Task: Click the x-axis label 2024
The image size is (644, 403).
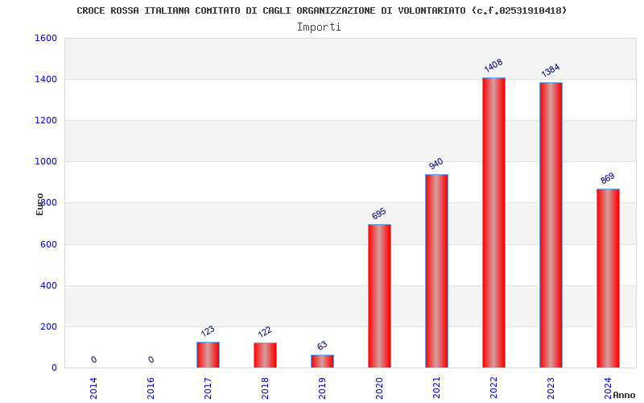Action: click(x=608, y=388)
